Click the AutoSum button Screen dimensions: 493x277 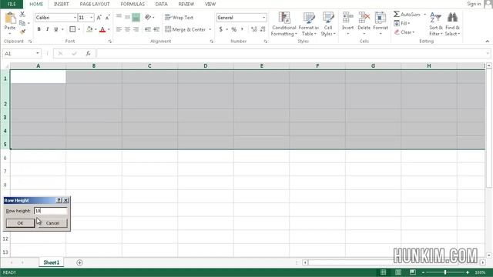pyautogui.click(x=407, y=15)
